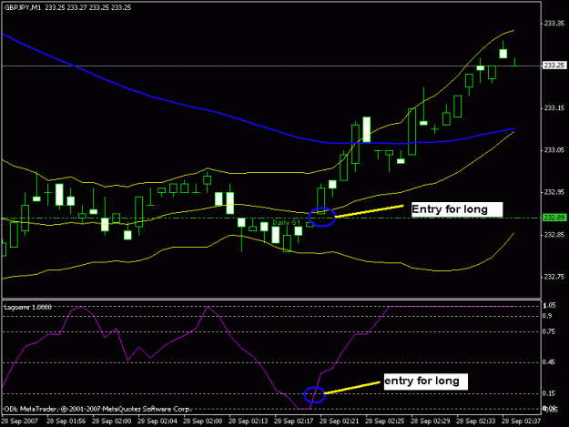Click the 28 Sep 02:17 time label
The image size is (569, 427).
[294, 422]
